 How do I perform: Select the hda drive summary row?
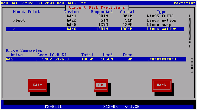pyautogui.click(x=96, y=59)
